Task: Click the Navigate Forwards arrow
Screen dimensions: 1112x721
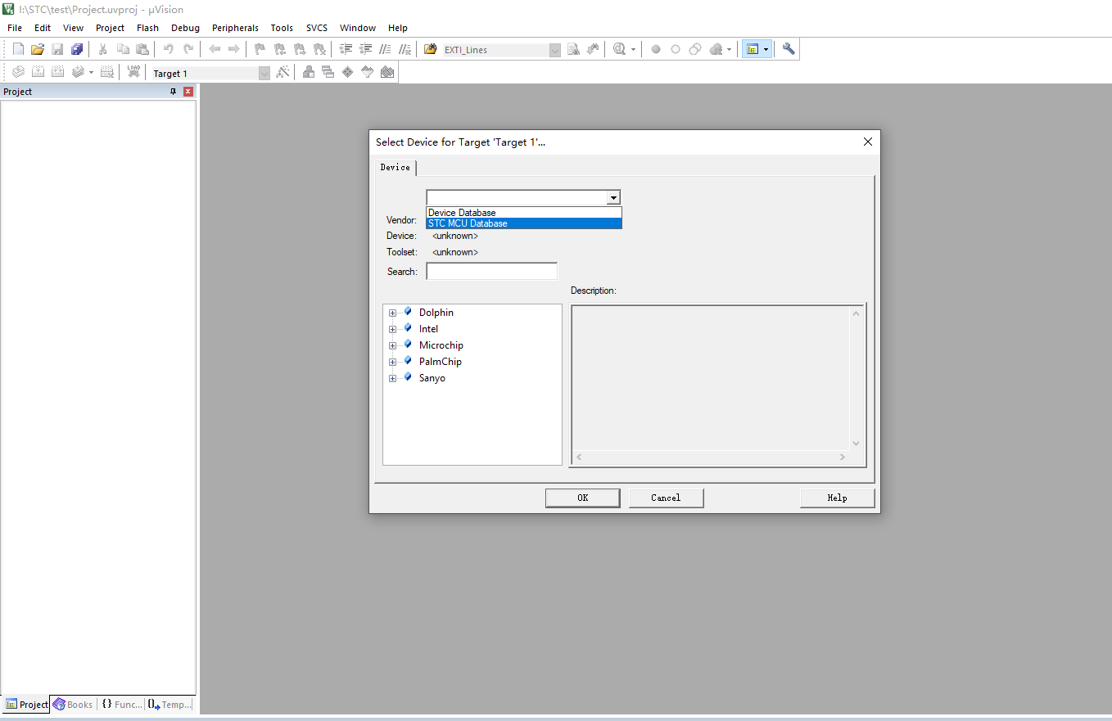Action: [234, 49]
